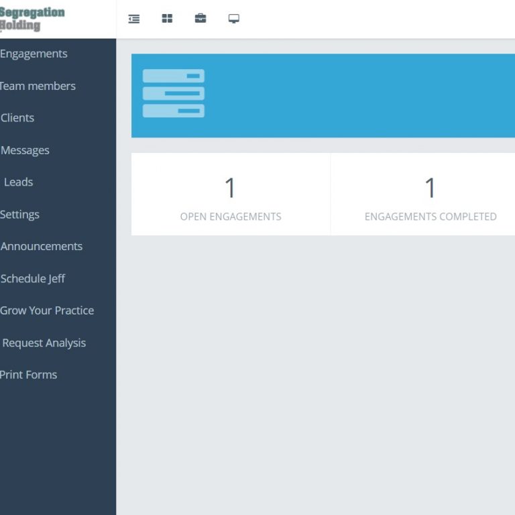Screen dimensions: 515x515
Task: Click the Open Engagements count card
Action: [231, 194]
